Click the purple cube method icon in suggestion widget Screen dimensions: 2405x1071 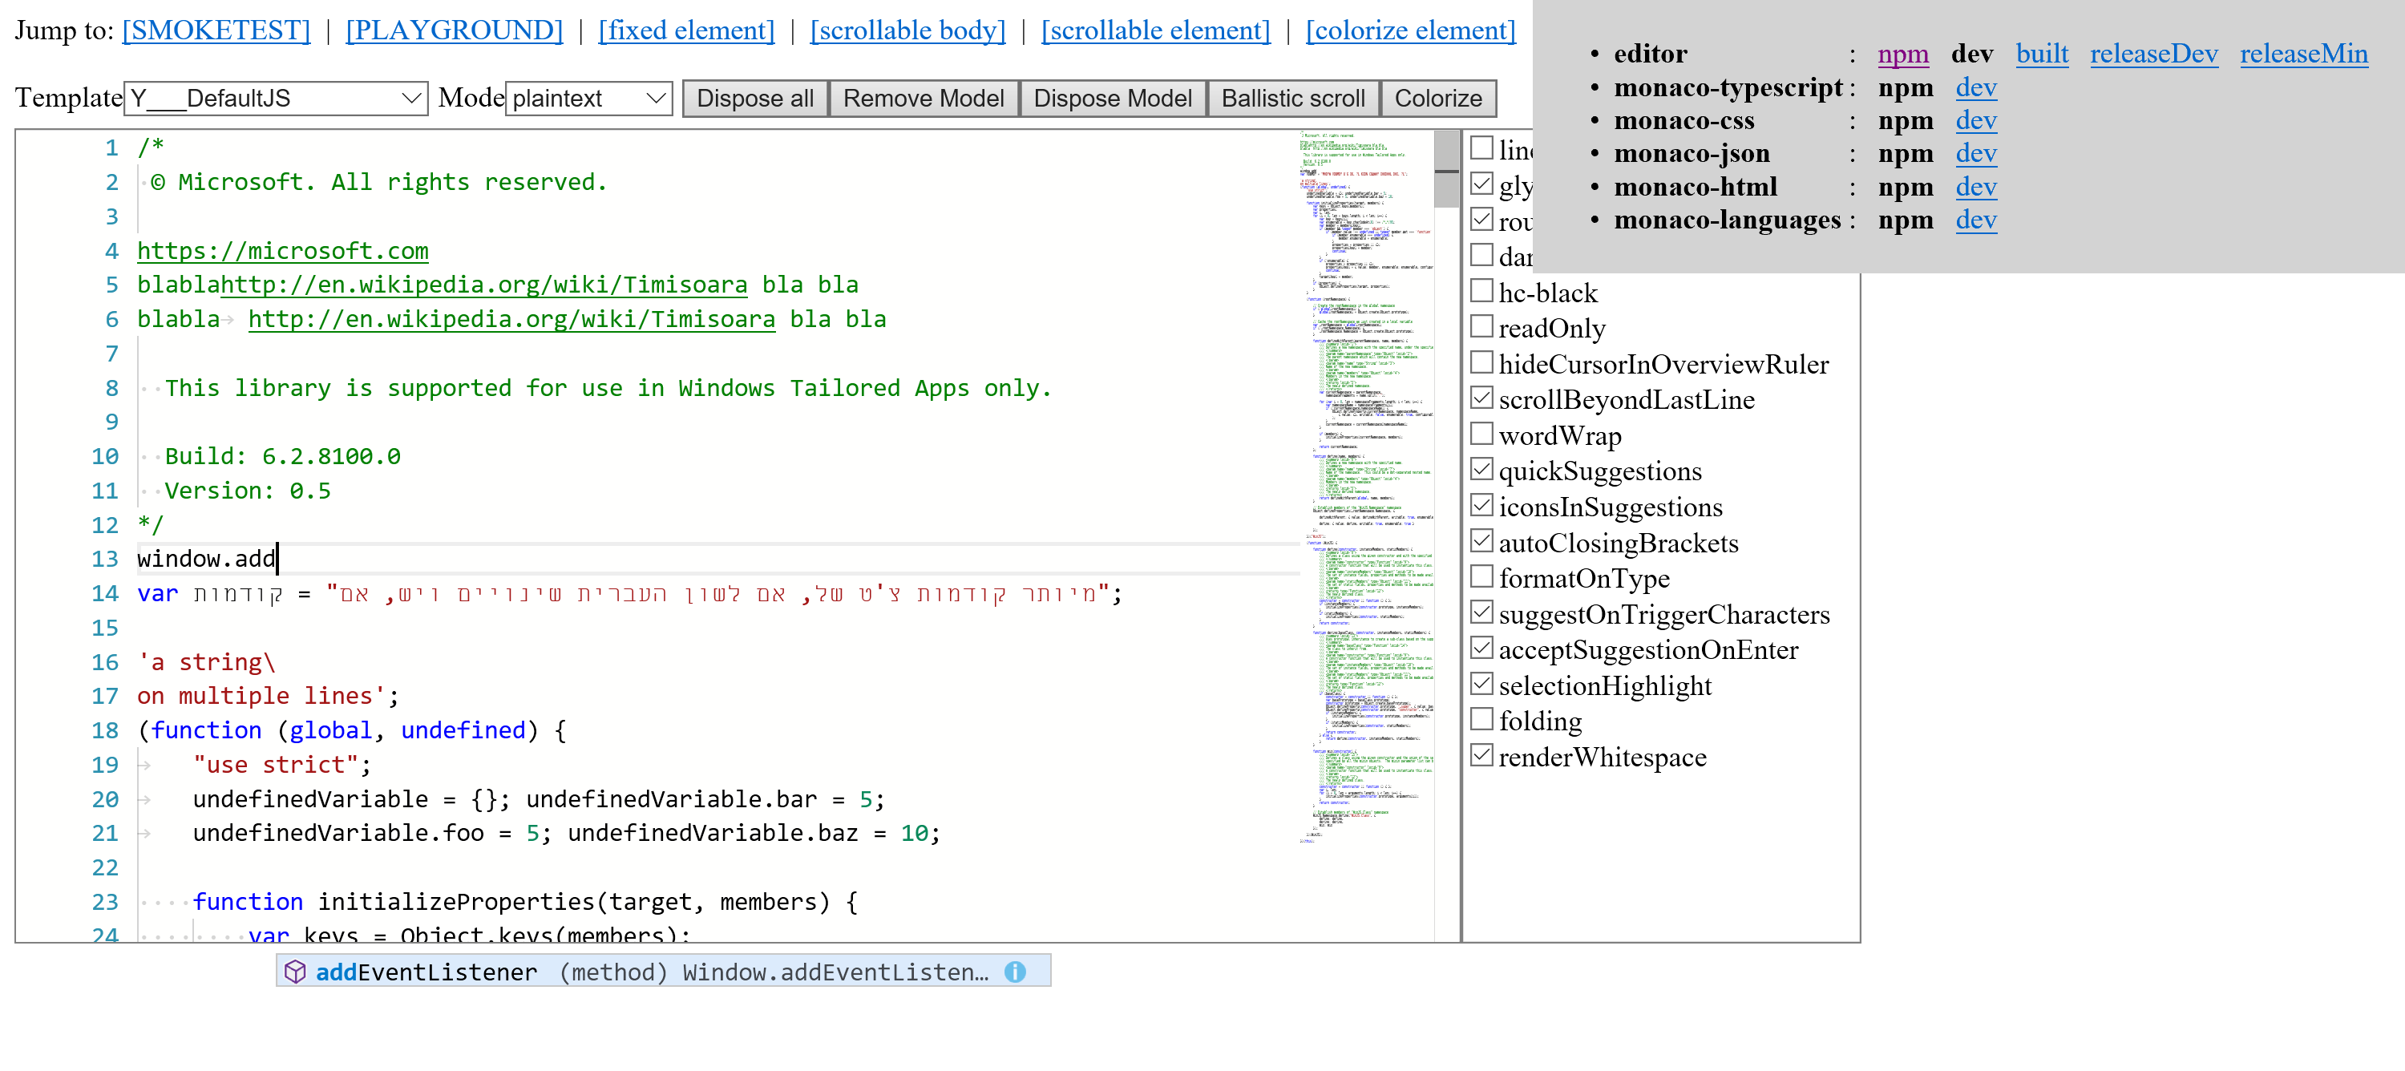296,971
